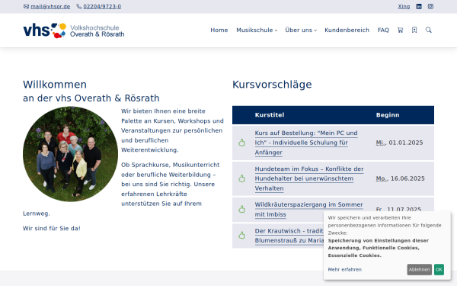Screen dimensions: 457x286
Task: Visit the LinkedIn profile icon
Action: (x=419, y=6)
